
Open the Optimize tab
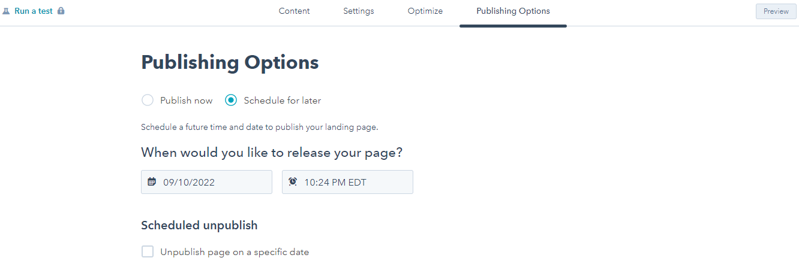click(425, 11)
